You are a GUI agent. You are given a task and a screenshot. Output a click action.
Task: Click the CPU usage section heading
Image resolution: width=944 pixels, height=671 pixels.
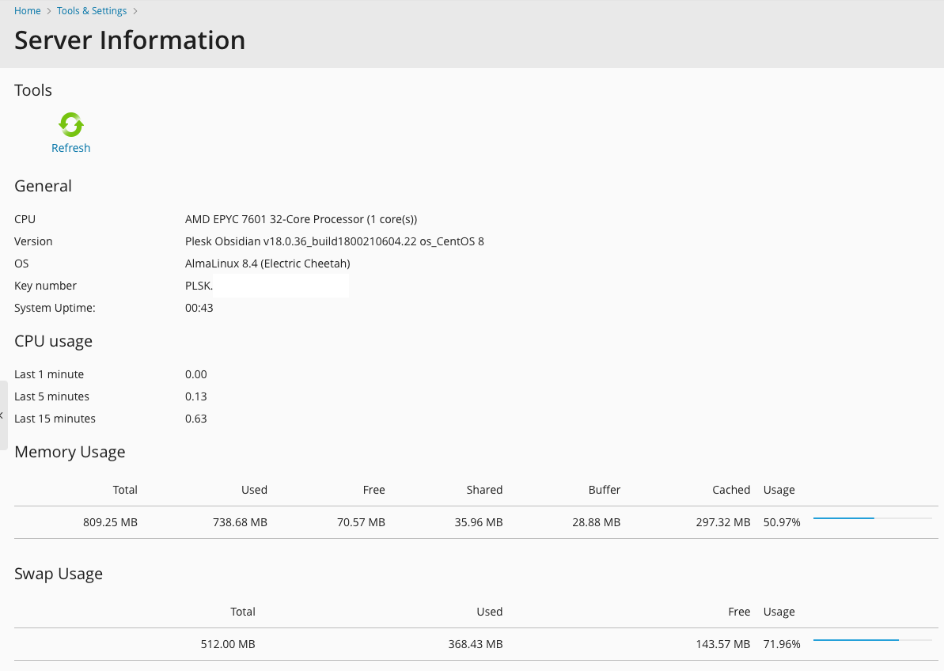click(x=53, y=341)
